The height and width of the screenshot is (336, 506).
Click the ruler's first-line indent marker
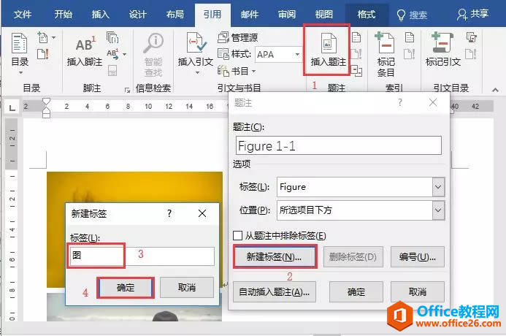[x=47, y=102]
